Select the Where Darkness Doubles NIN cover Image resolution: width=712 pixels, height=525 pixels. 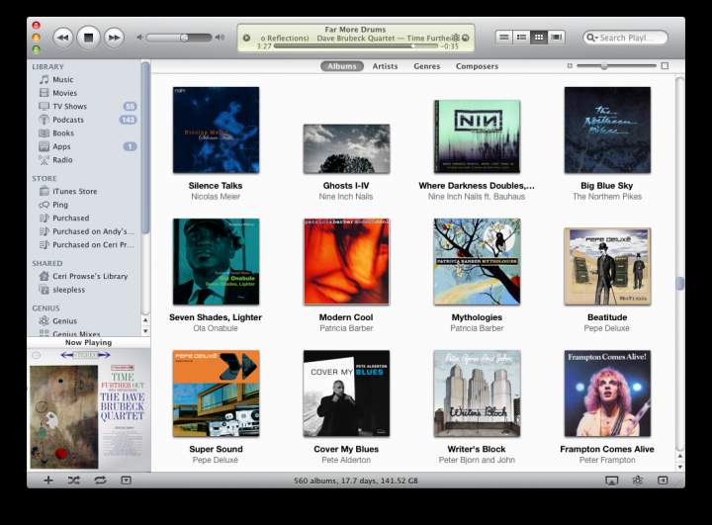pos(477,136)
